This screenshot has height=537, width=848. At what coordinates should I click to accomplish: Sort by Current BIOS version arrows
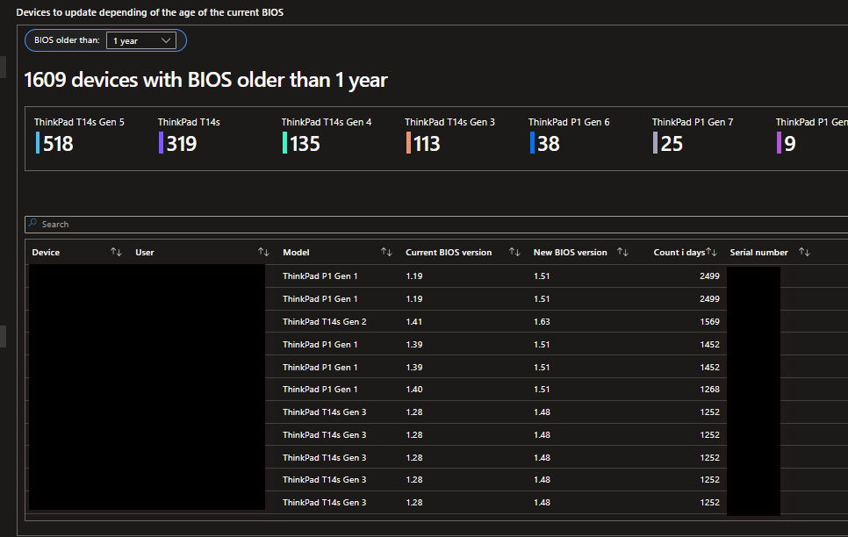tap(514, 252)
